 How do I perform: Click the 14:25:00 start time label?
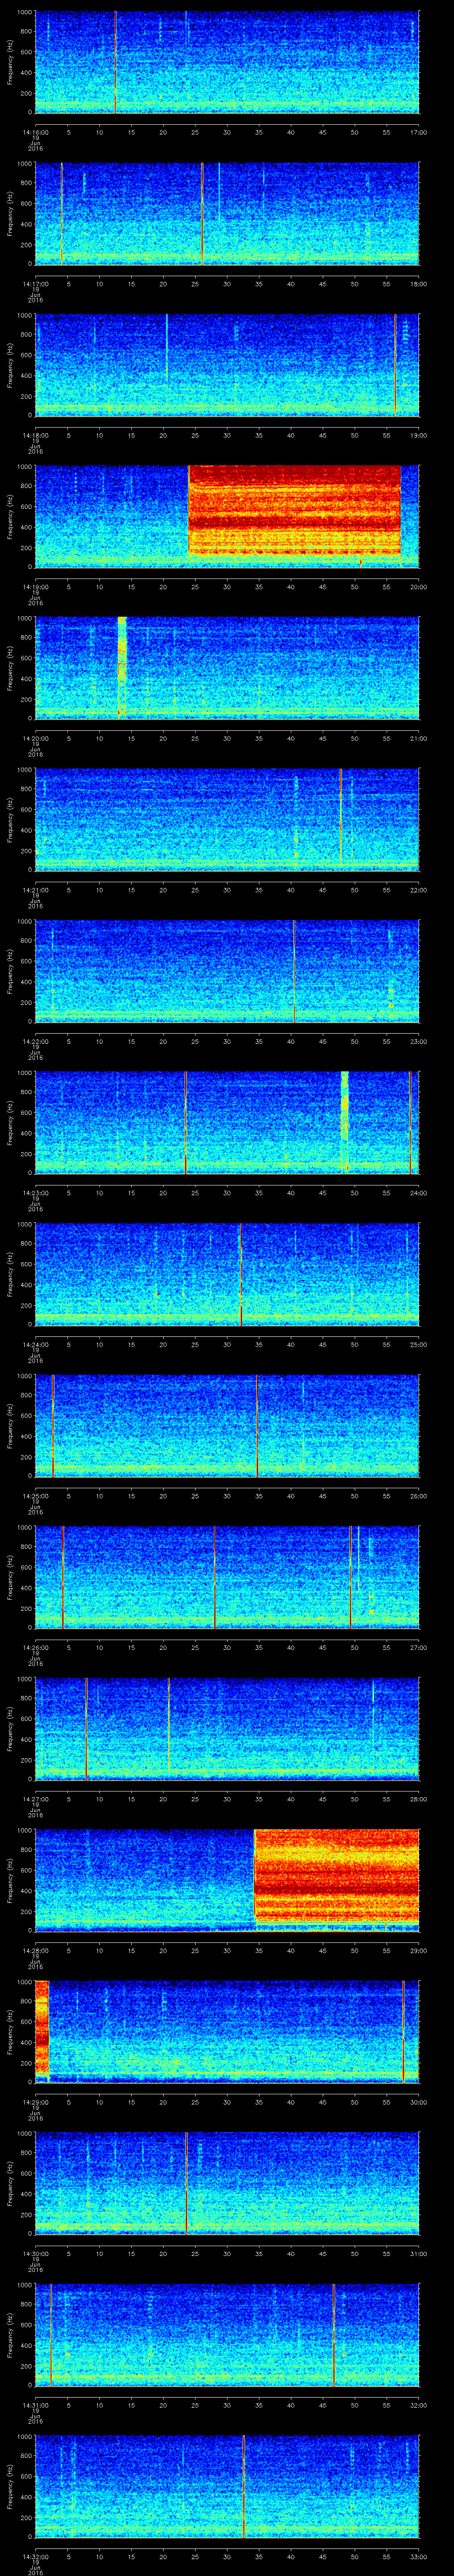pos(36,1496)
